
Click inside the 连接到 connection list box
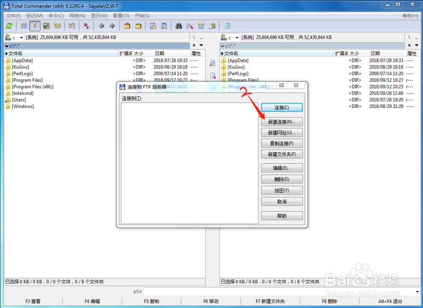click(x=190, y=163)
